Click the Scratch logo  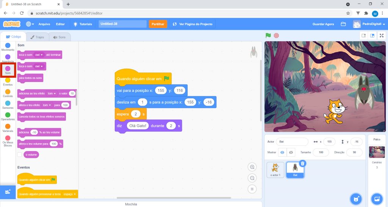12,24
